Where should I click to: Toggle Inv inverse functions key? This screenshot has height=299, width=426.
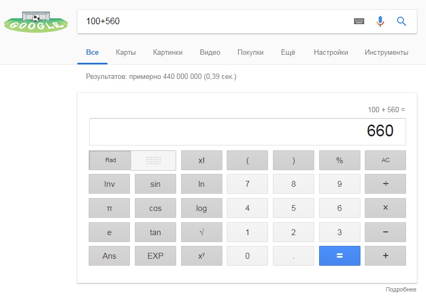click(109, 184)
